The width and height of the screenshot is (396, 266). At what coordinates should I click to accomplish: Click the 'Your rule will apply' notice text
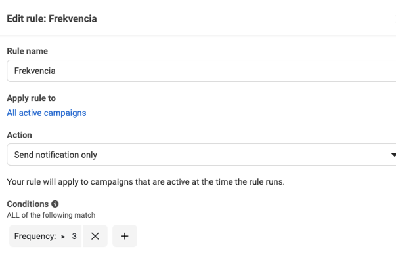tap(146, 182)
